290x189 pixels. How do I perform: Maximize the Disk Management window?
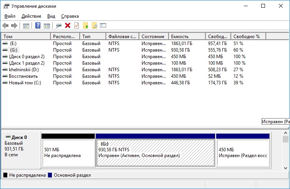(263, 6)
